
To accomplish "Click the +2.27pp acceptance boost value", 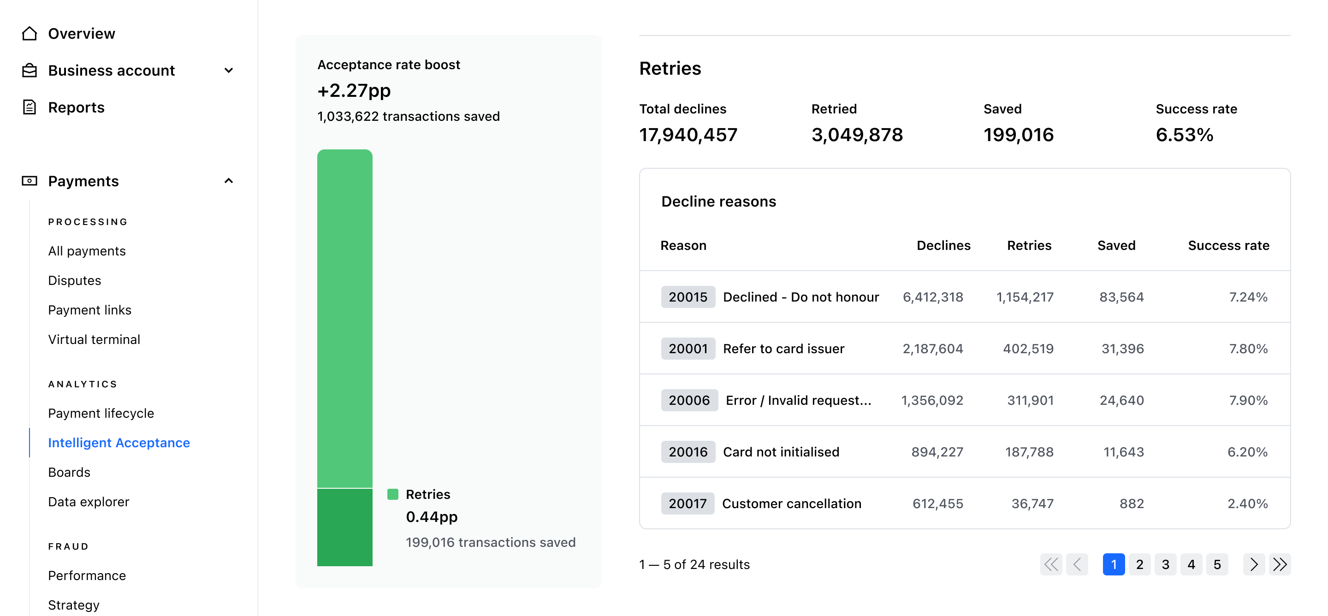I will point(354,90).
